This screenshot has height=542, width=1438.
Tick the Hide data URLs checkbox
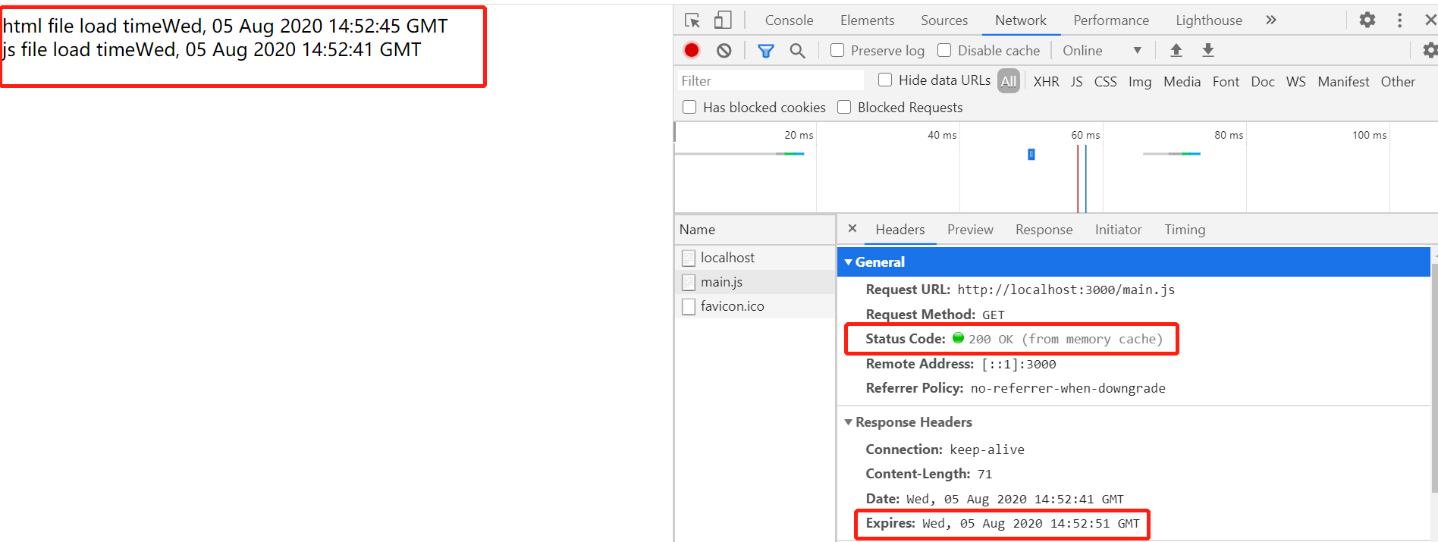pos(885,80)
